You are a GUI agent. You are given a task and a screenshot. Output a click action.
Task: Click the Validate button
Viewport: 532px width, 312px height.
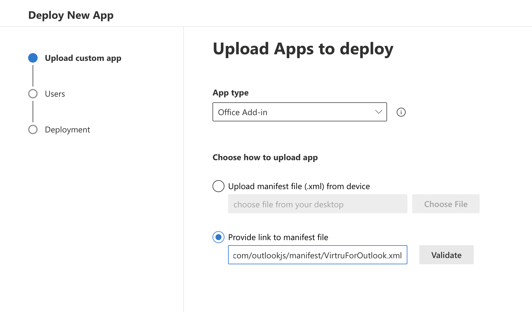(x=446, y=255)
